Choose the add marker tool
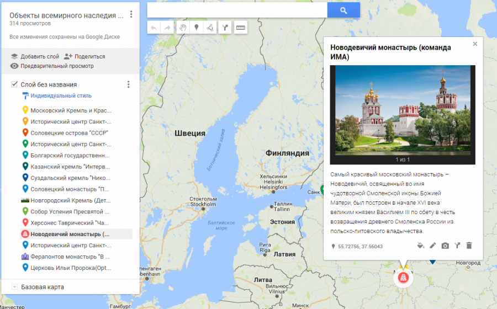 196,27
